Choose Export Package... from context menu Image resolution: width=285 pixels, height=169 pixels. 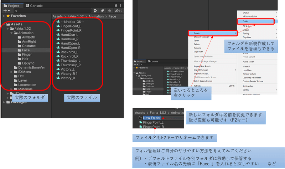pos(201,73)
